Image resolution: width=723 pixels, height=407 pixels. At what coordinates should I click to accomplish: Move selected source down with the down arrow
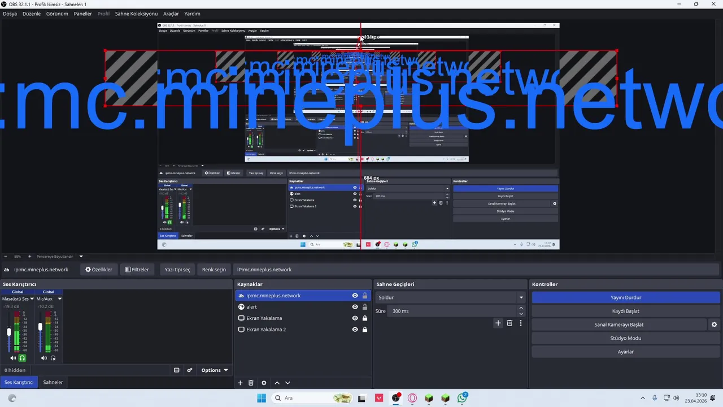288,383
